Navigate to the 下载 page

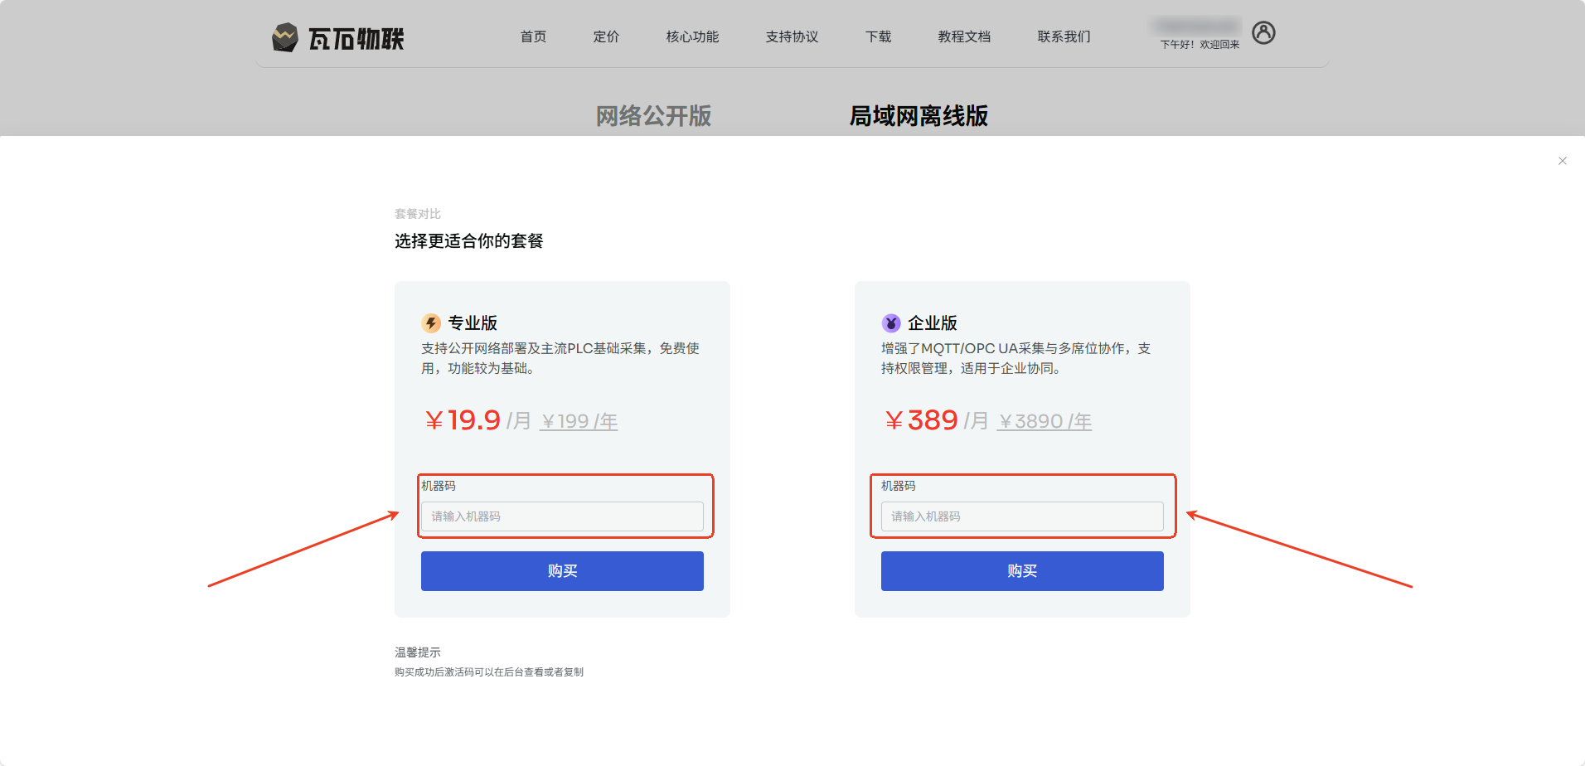click(878, 36)
